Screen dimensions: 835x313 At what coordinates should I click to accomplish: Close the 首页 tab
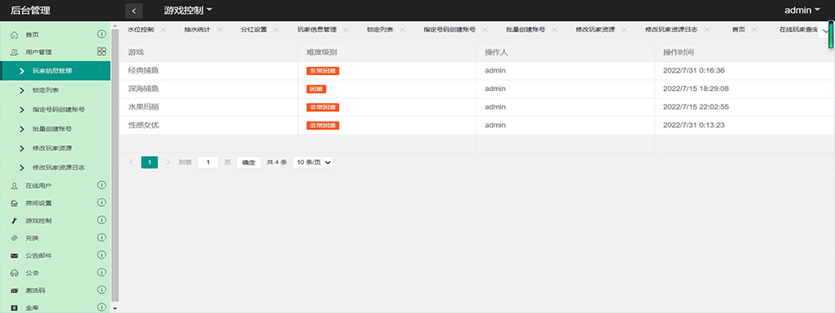pyautogui.click(x=755, y=30)
